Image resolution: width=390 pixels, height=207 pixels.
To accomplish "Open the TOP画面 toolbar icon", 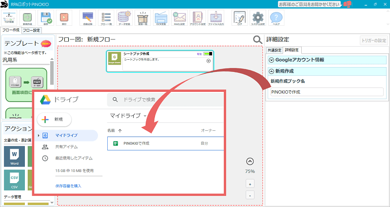I will [9, 18].
